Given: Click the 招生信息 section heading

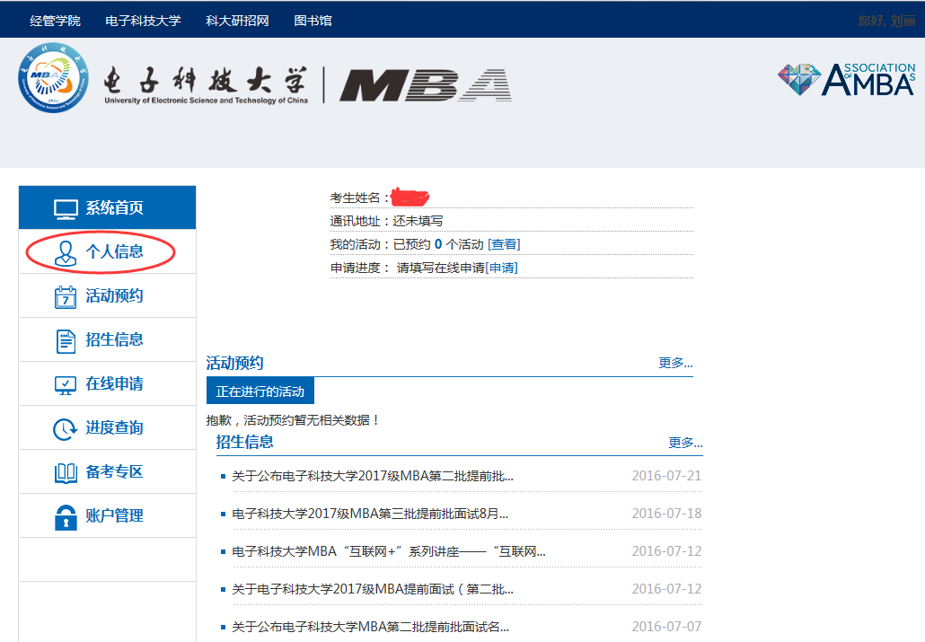Looking at the screenshot, I should pos(245,442).
